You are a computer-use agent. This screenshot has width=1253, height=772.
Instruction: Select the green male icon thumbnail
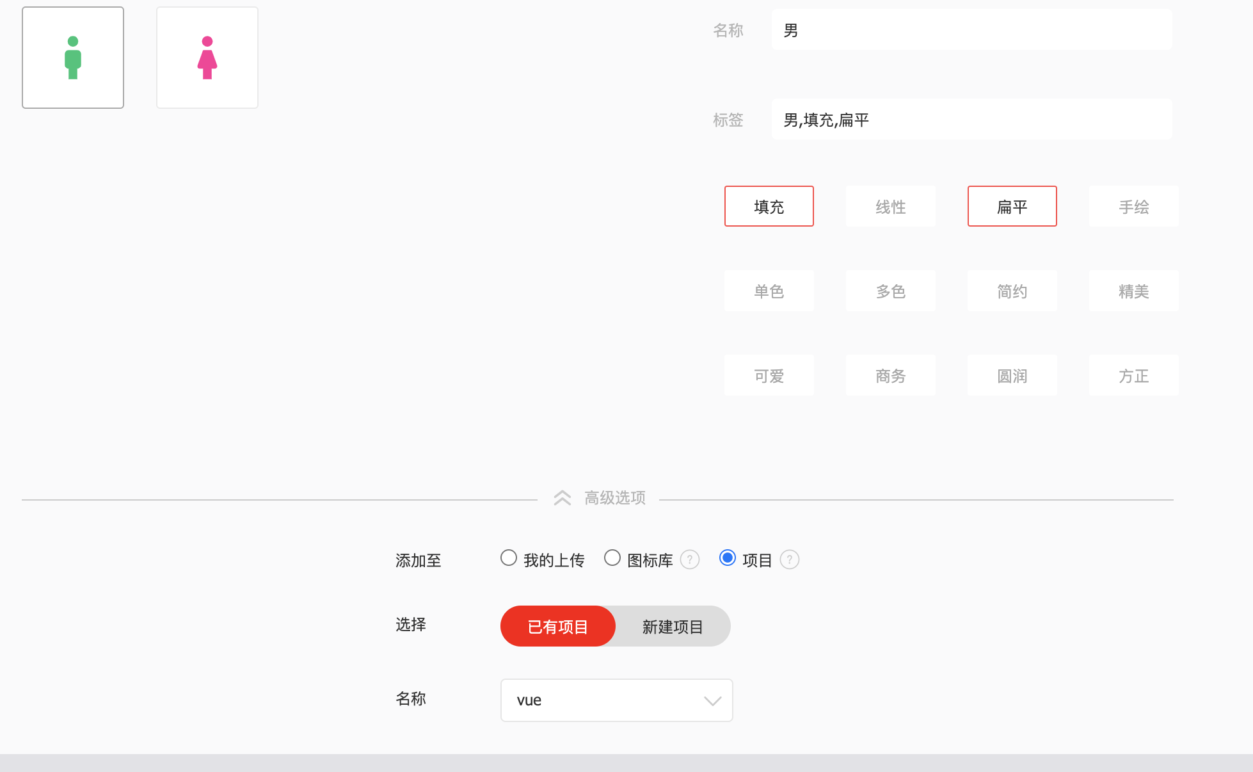pyautogui.click(x=72, y=57)
